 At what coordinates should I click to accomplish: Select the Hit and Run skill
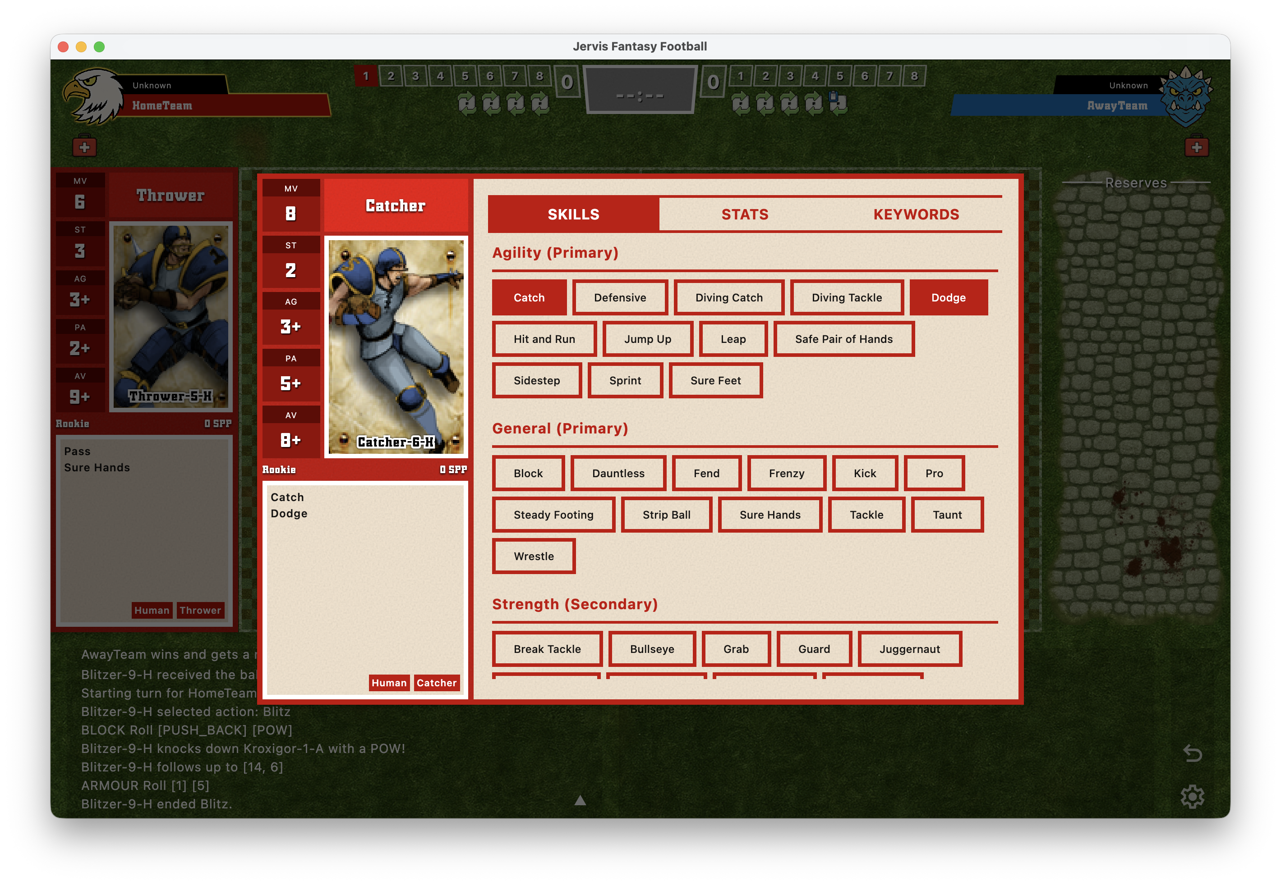click(544, 339)
